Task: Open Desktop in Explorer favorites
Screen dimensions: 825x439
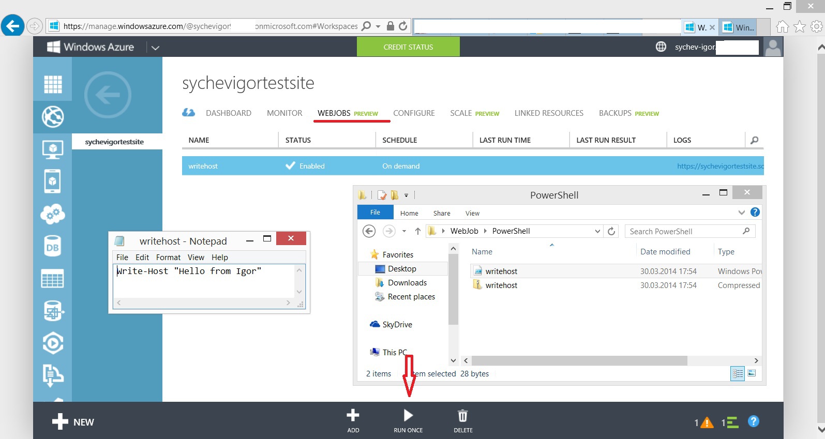Action: (402, 268)
